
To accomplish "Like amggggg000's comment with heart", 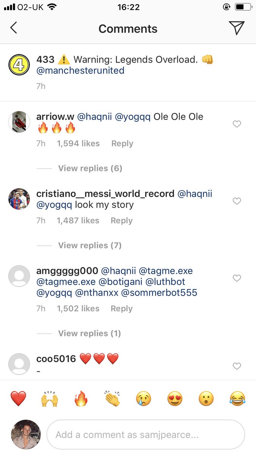I will point(237,278).
